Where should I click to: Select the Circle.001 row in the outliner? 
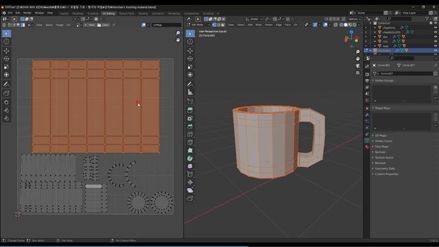pos(401,50)
